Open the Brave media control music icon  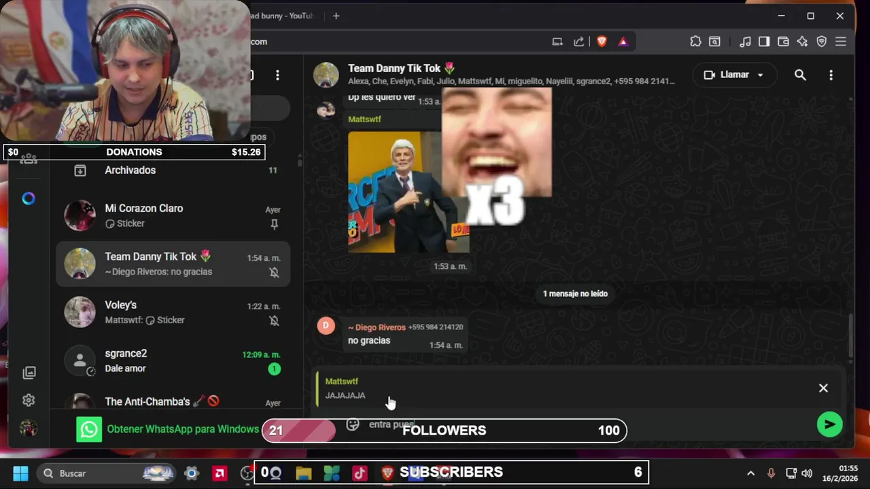[746, 41]
